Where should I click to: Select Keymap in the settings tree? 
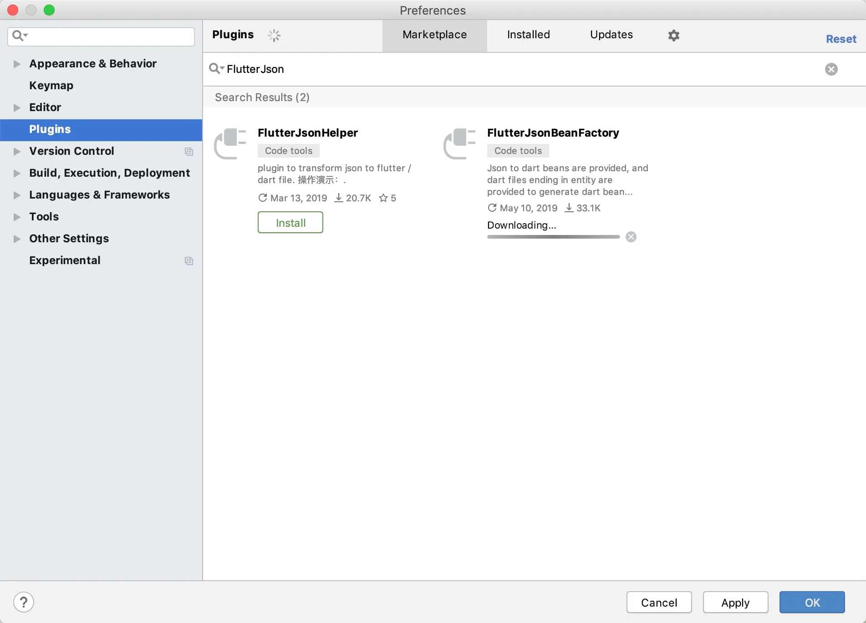pos(101,86)
